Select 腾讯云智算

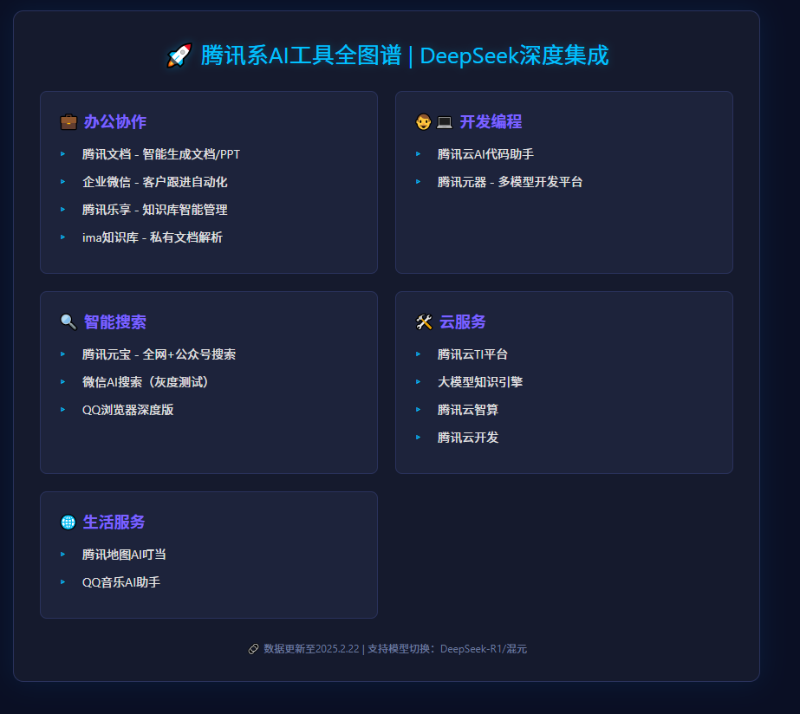pyautogui.click(x=468, y=410)
